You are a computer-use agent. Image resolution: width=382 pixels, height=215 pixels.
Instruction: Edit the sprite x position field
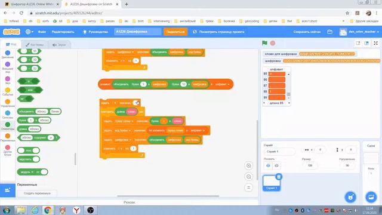click(x=320, y=150)
